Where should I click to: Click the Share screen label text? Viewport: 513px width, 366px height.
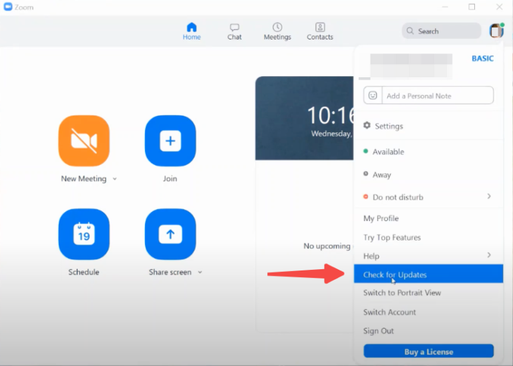pos(170,272)
